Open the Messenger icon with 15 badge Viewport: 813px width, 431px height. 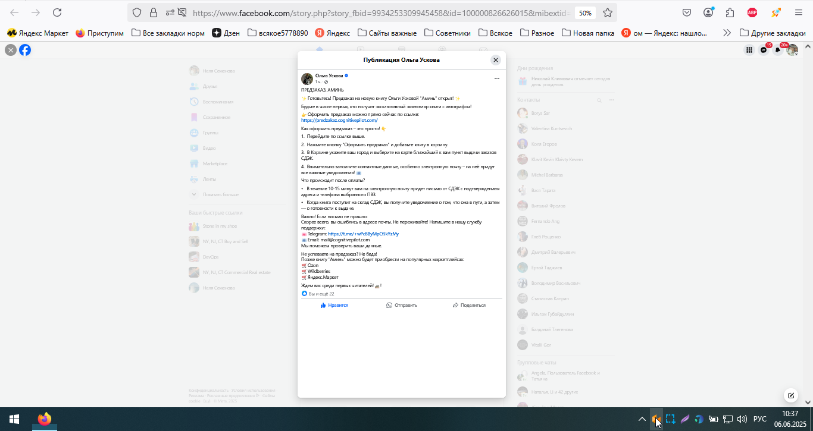764,51
